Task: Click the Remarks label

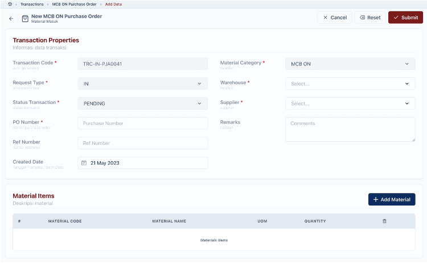Action: (230, 122)
